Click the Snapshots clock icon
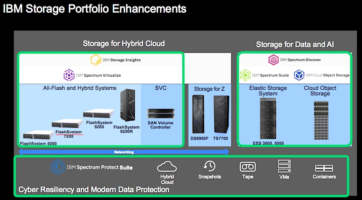This screenshot has width=362, height=200. [209, 166]
